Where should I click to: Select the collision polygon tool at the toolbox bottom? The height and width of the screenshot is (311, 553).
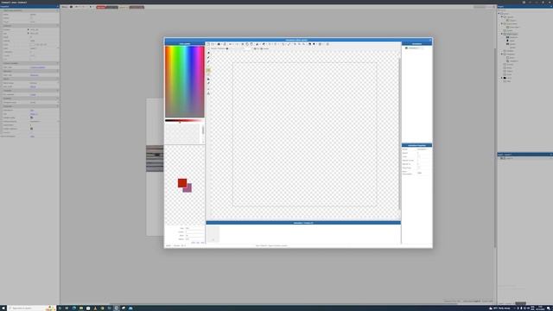coord(208,93)
